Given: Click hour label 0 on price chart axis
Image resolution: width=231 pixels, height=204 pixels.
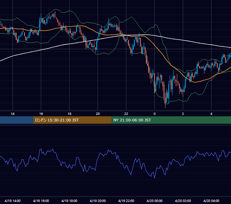Looking at the screenshot, I should click(x=155, y=114).
